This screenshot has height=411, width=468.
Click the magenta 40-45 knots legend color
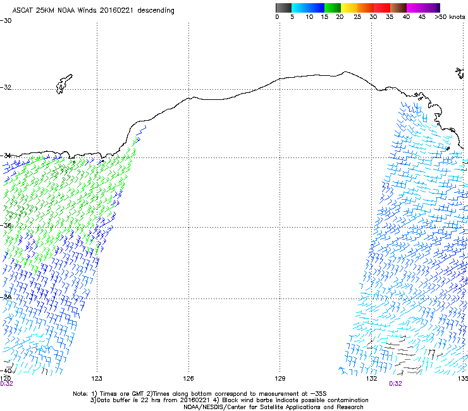415,8
